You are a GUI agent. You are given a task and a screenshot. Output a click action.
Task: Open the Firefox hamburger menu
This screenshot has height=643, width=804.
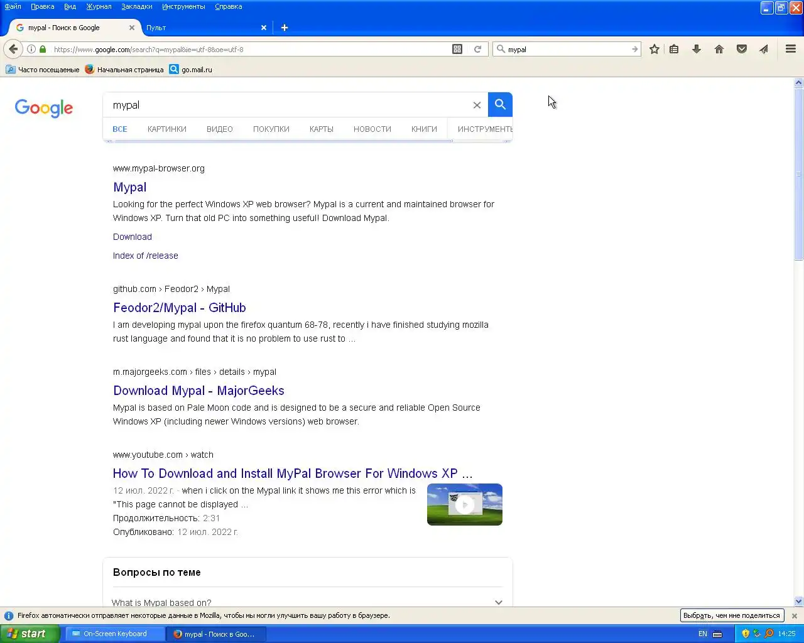click(x=791, y=49)
